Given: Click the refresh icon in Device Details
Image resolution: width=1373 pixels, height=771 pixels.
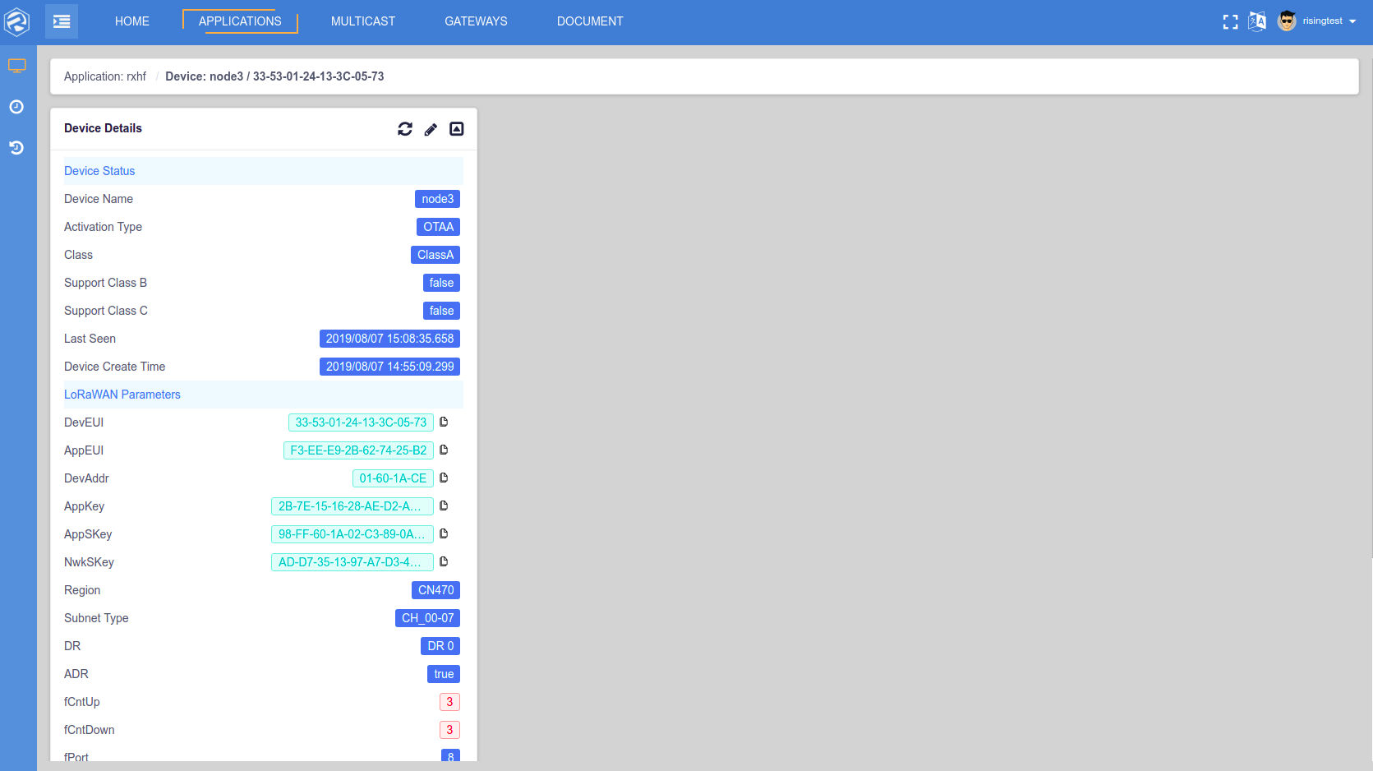Looking at the screenshot, I should (405, 129).
